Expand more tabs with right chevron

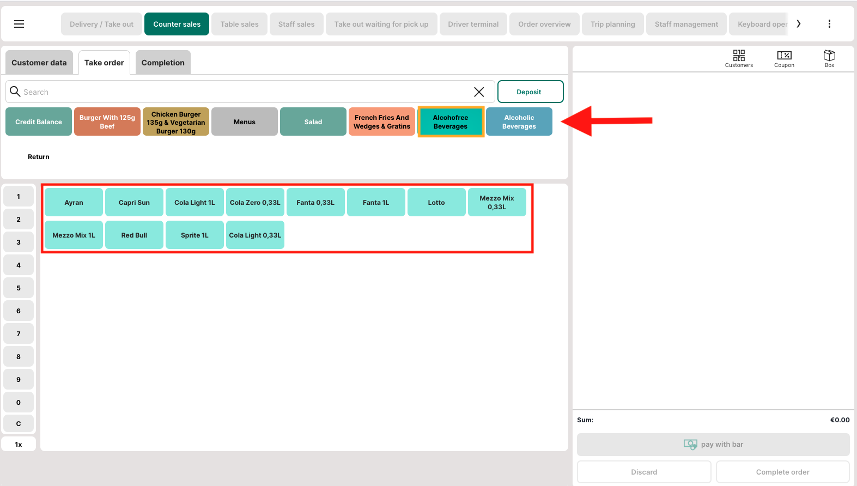pyautogui.click(x=799, y=24)
